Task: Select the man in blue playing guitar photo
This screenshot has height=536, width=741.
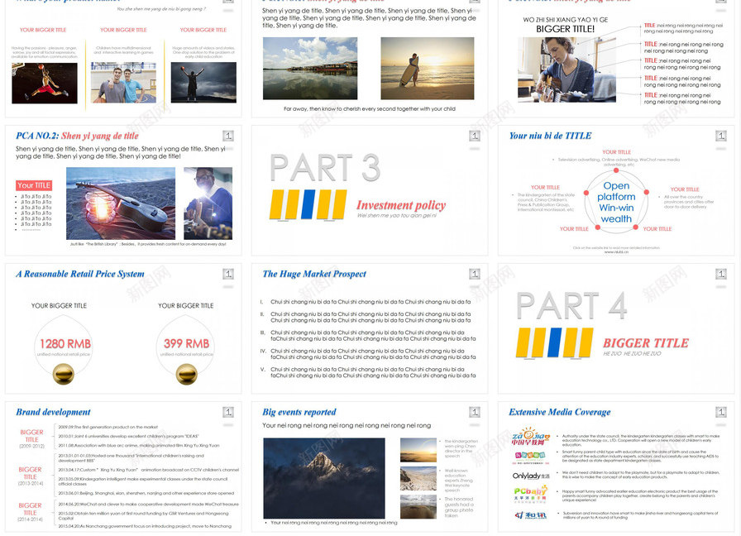Action: pos(208,203)
